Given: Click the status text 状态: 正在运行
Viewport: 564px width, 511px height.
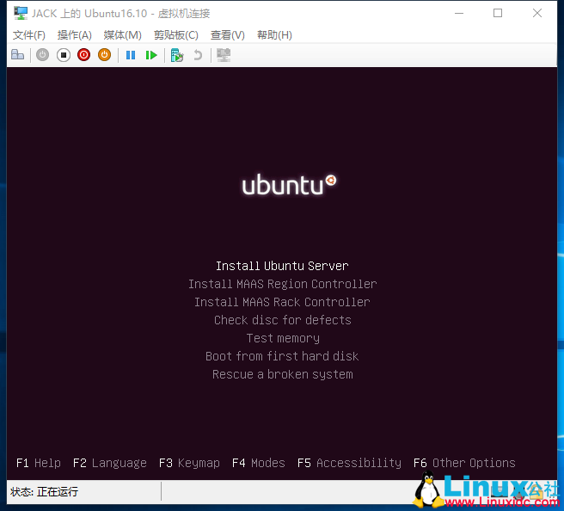Looking at the screenshot, I should coord(44,491).
